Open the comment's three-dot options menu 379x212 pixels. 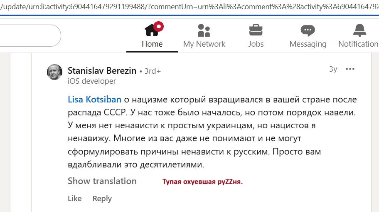pyautogui.click(x=350, y=69)
